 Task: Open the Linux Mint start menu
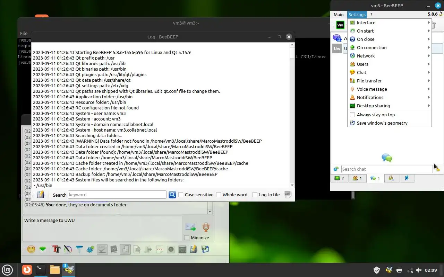coord(8,269)
